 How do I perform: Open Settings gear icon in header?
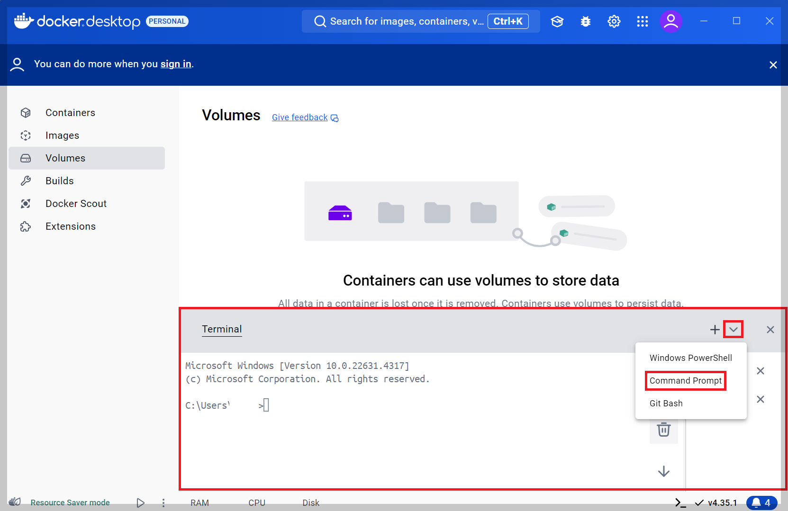tap(614, 21)
